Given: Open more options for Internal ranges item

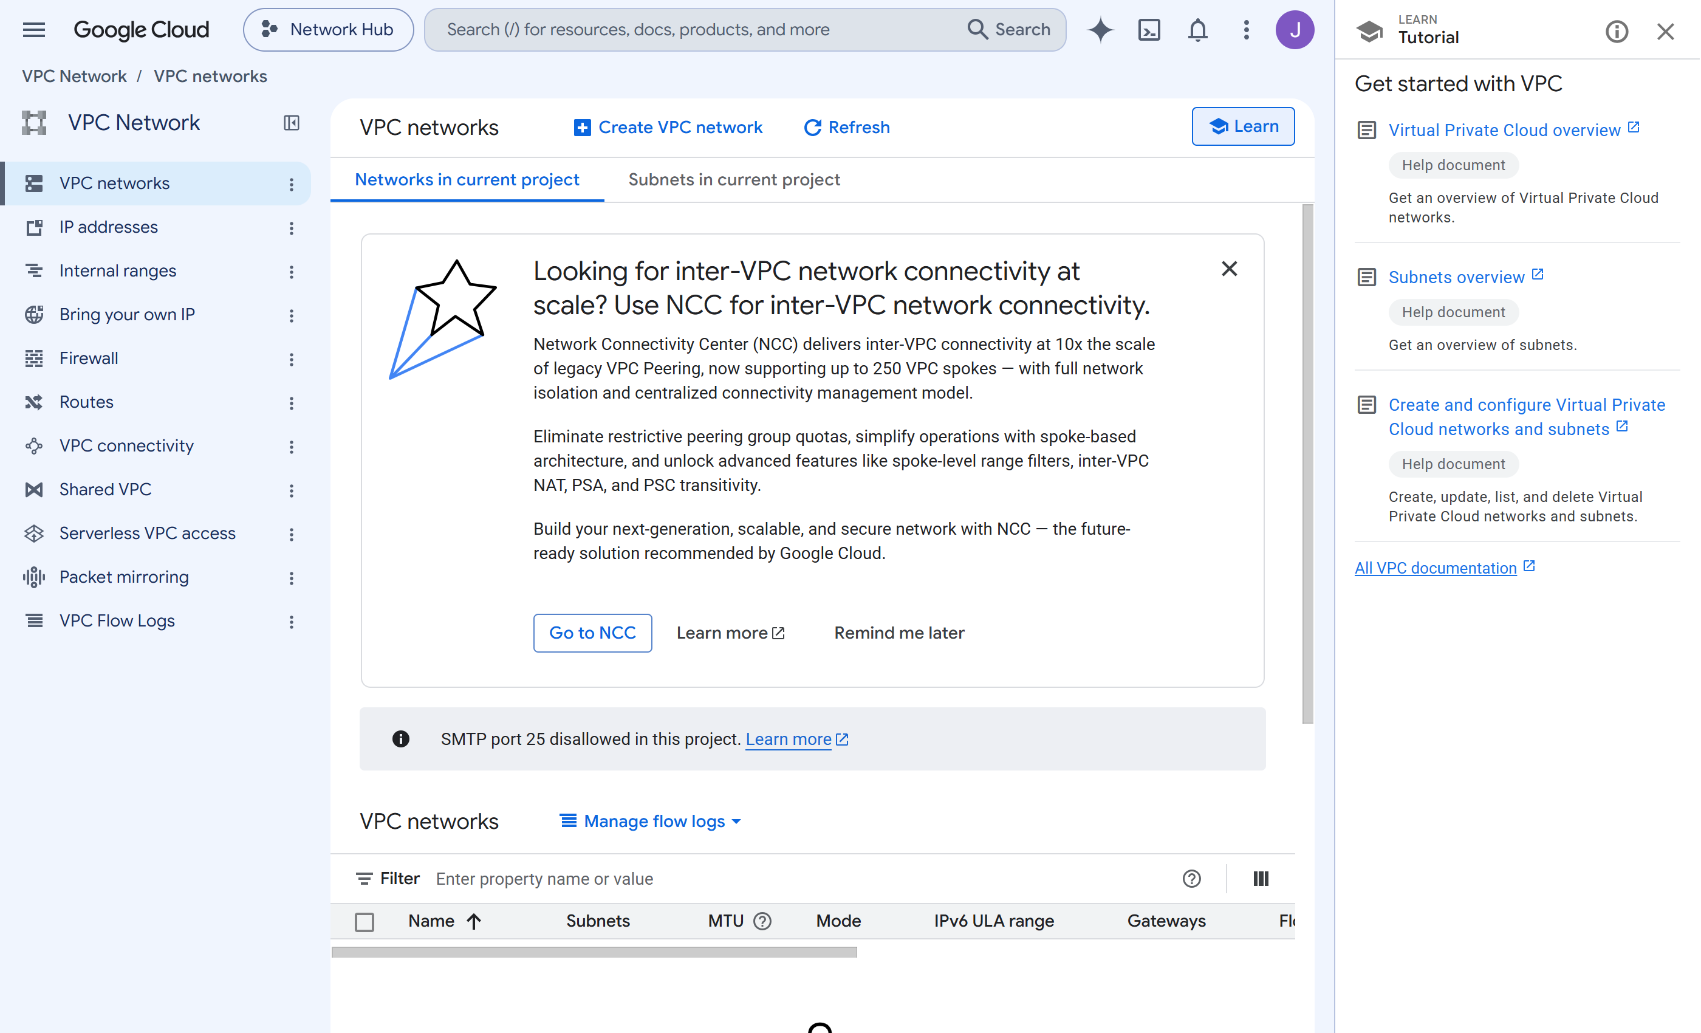Looking at the screenshot, I should 292,272.
